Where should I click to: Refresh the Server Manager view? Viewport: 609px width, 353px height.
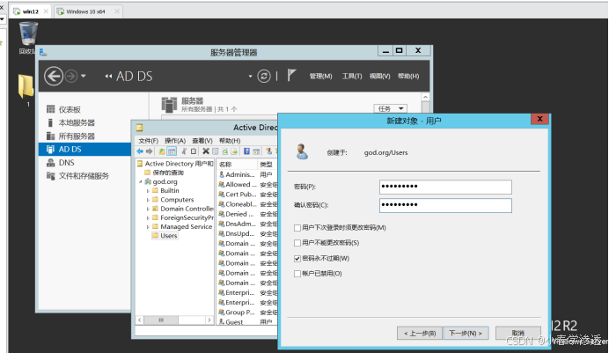(x=264, y=76)
